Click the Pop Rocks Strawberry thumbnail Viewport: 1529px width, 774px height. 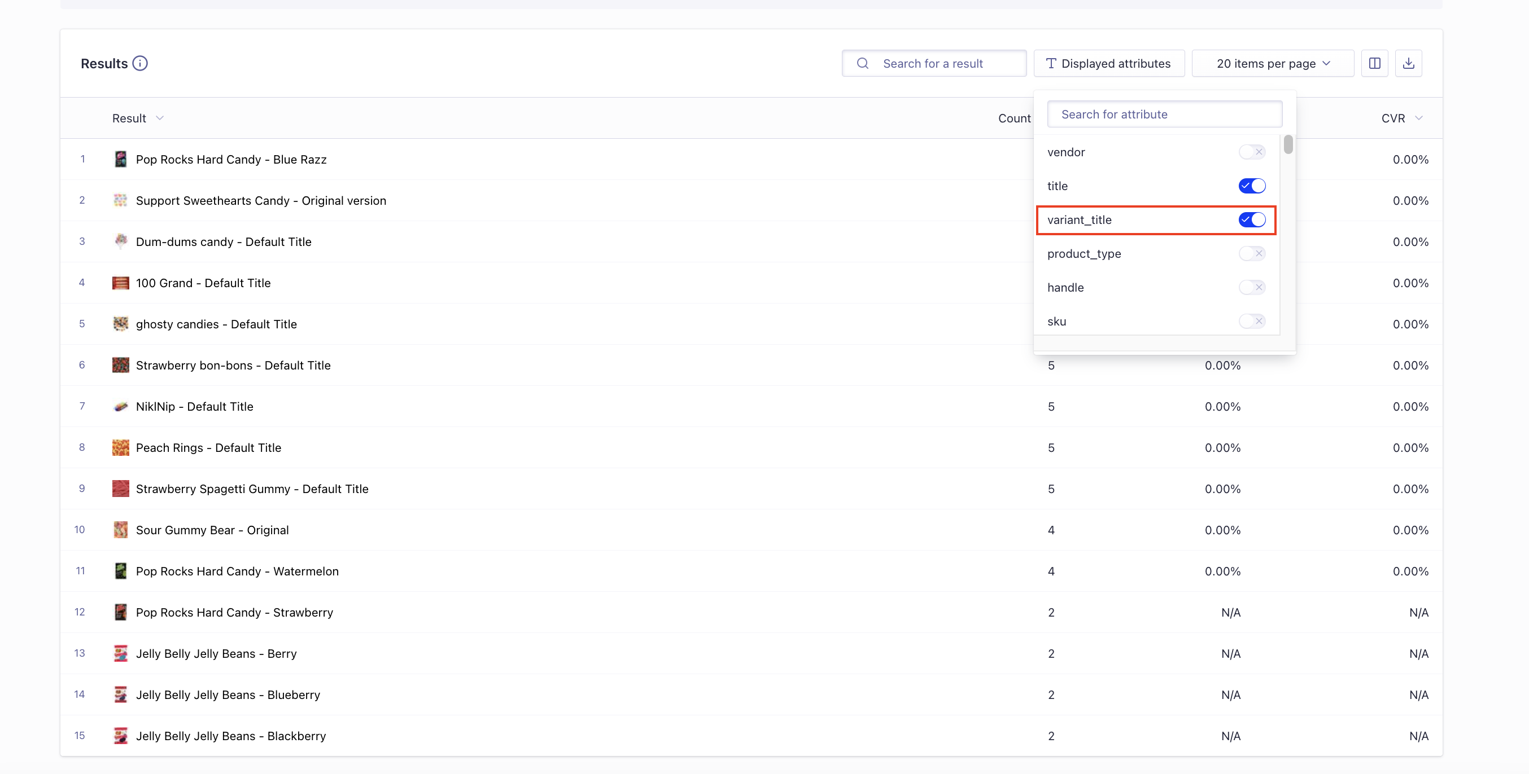coord(120,613)
